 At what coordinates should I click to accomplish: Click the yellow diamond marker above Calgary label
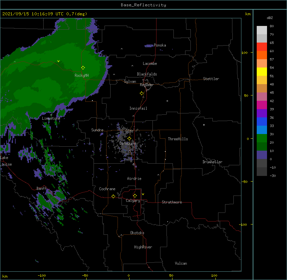point(135,196)
